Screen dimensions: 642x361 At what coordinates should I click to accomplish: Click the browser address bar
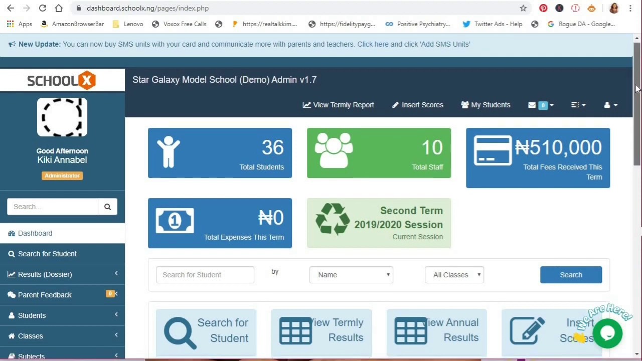tap(296, 8)
